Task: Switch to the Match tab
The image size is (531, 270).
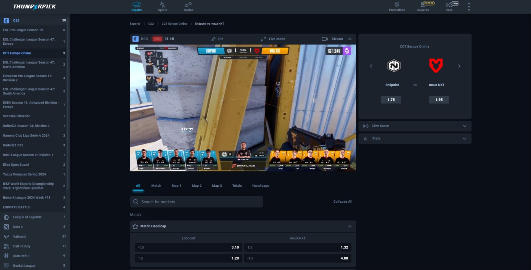Action: 156,186
